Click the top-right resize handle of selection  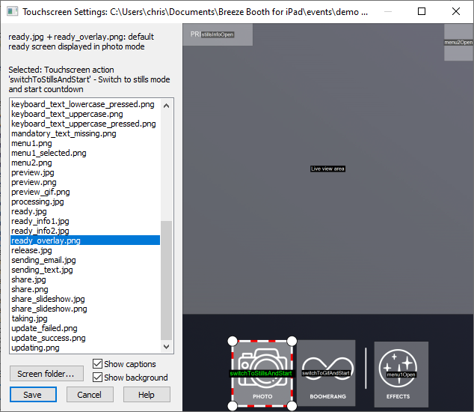pos(292,341)
